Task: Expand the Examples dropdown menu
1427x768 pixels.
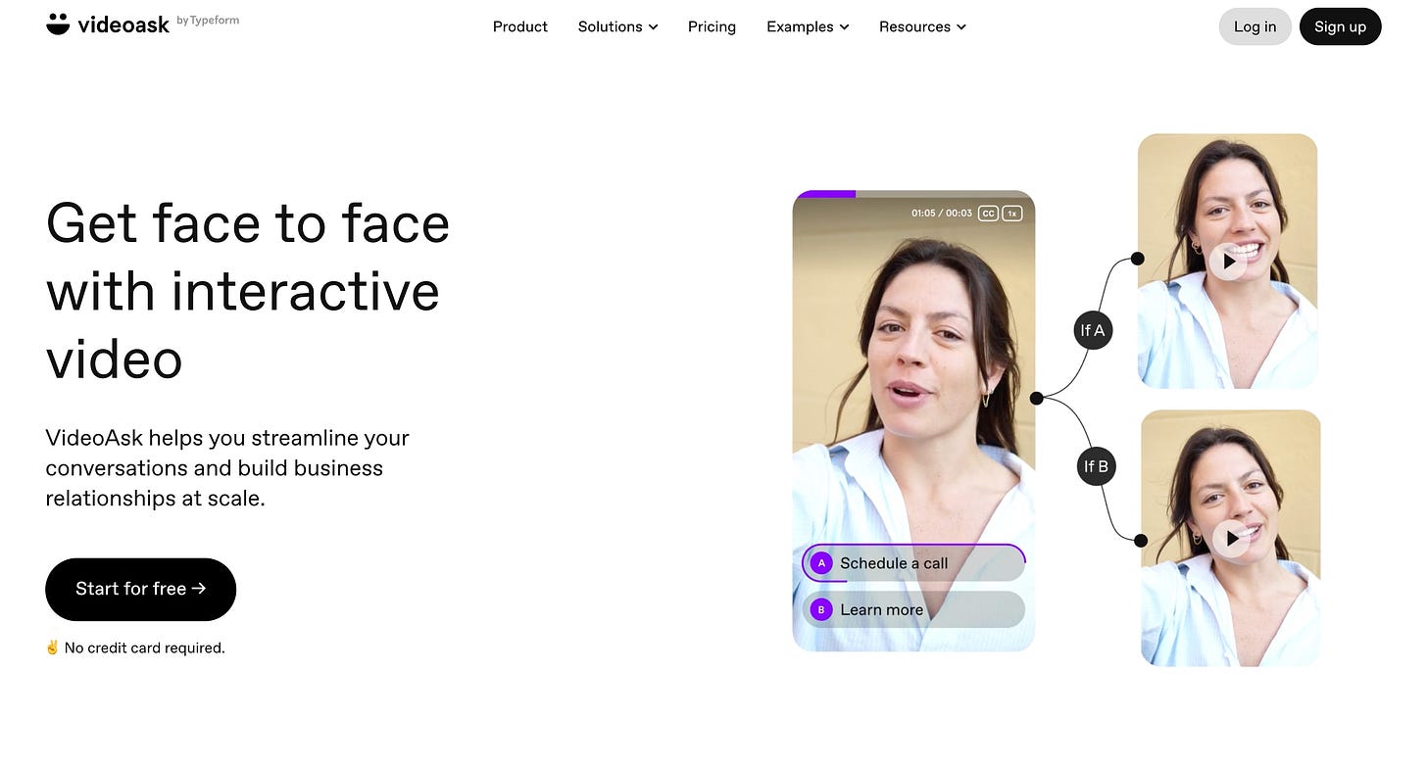Action: click(x=808, y=26)
